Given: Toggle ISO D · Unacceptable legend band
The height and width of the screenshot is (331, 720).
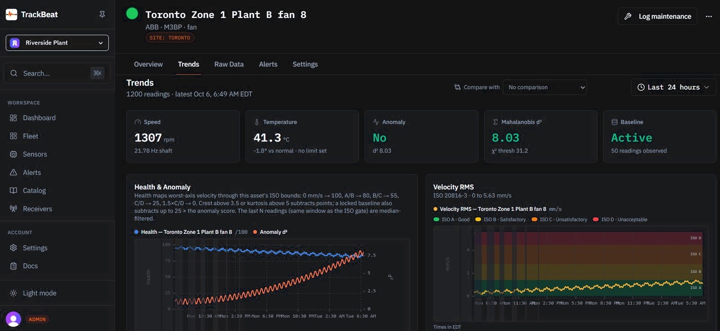Looking at the screenshot, I should (x=620, y=219).
